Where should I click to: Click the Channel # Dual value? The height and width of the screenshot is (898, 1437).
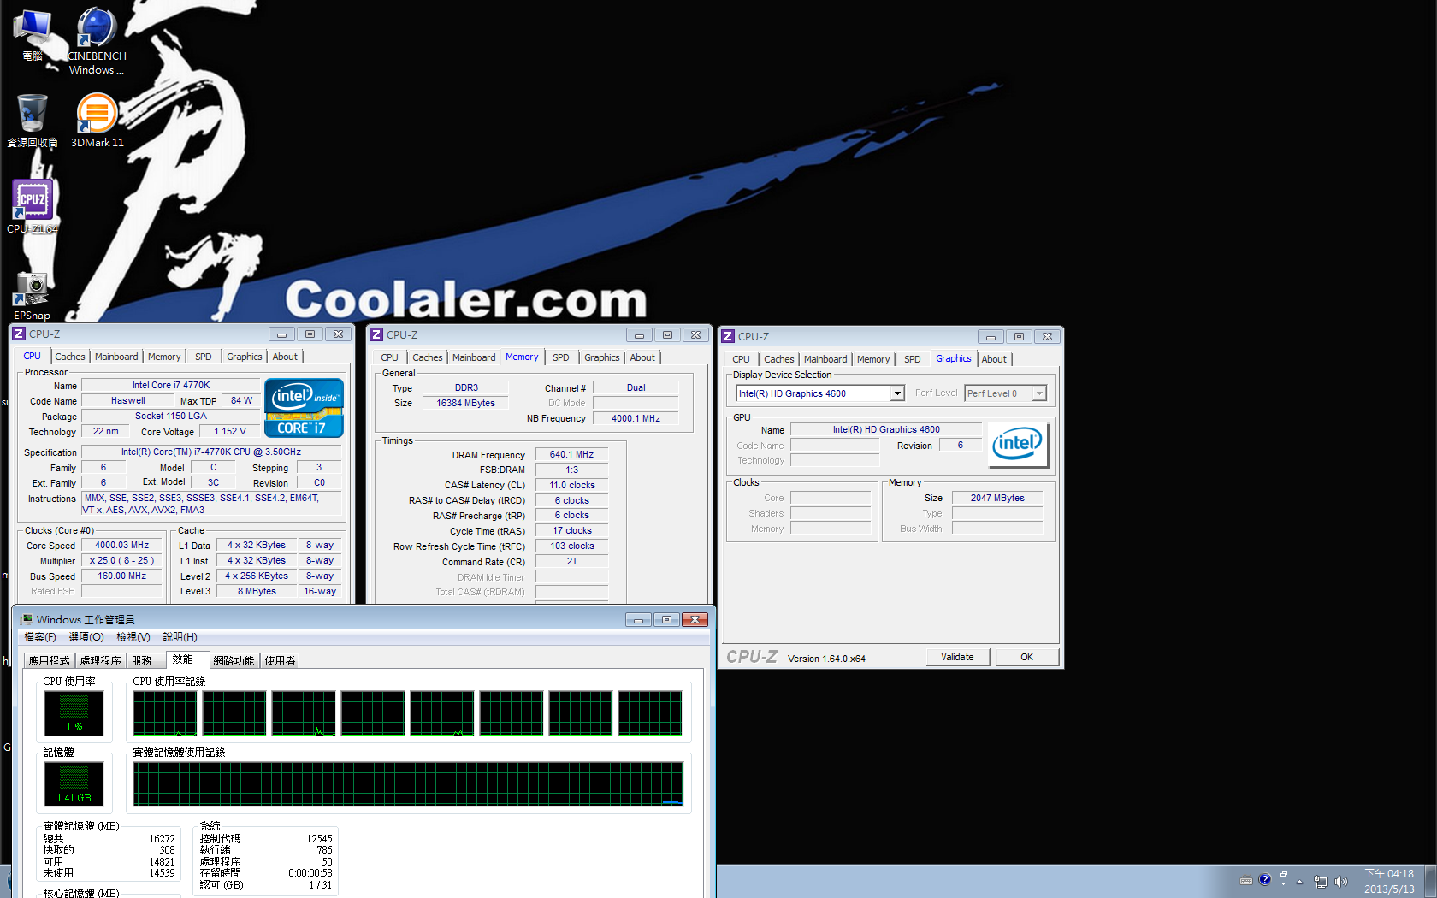[x=636, y=387]
